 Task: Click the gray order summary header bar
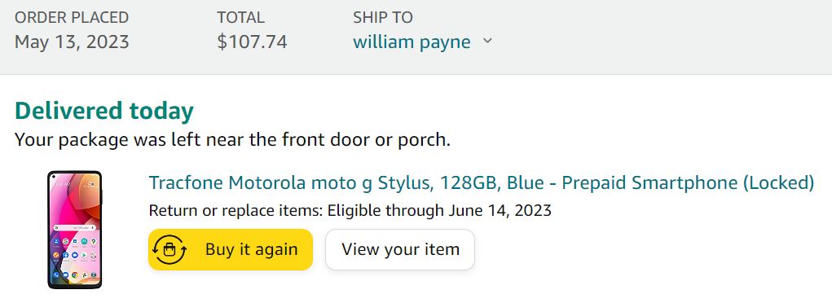416,37
